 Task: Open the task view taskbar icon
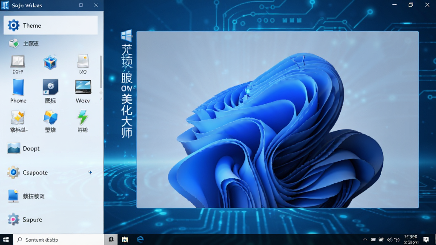[x=111, y=239]
